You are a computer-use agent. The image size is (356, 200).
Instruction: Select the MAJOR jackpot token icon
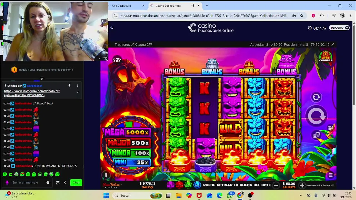(x=179, y=185)
